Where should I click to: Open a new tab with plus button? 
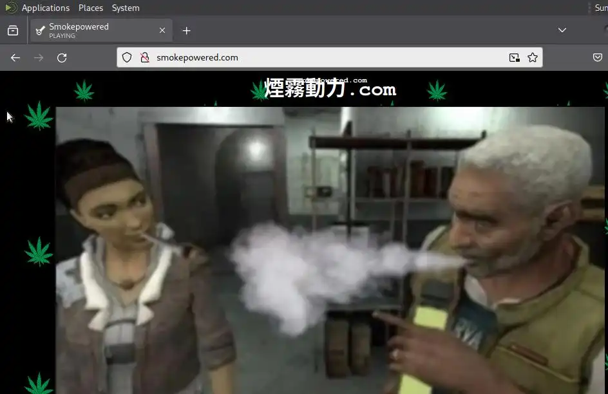(187, 31)
